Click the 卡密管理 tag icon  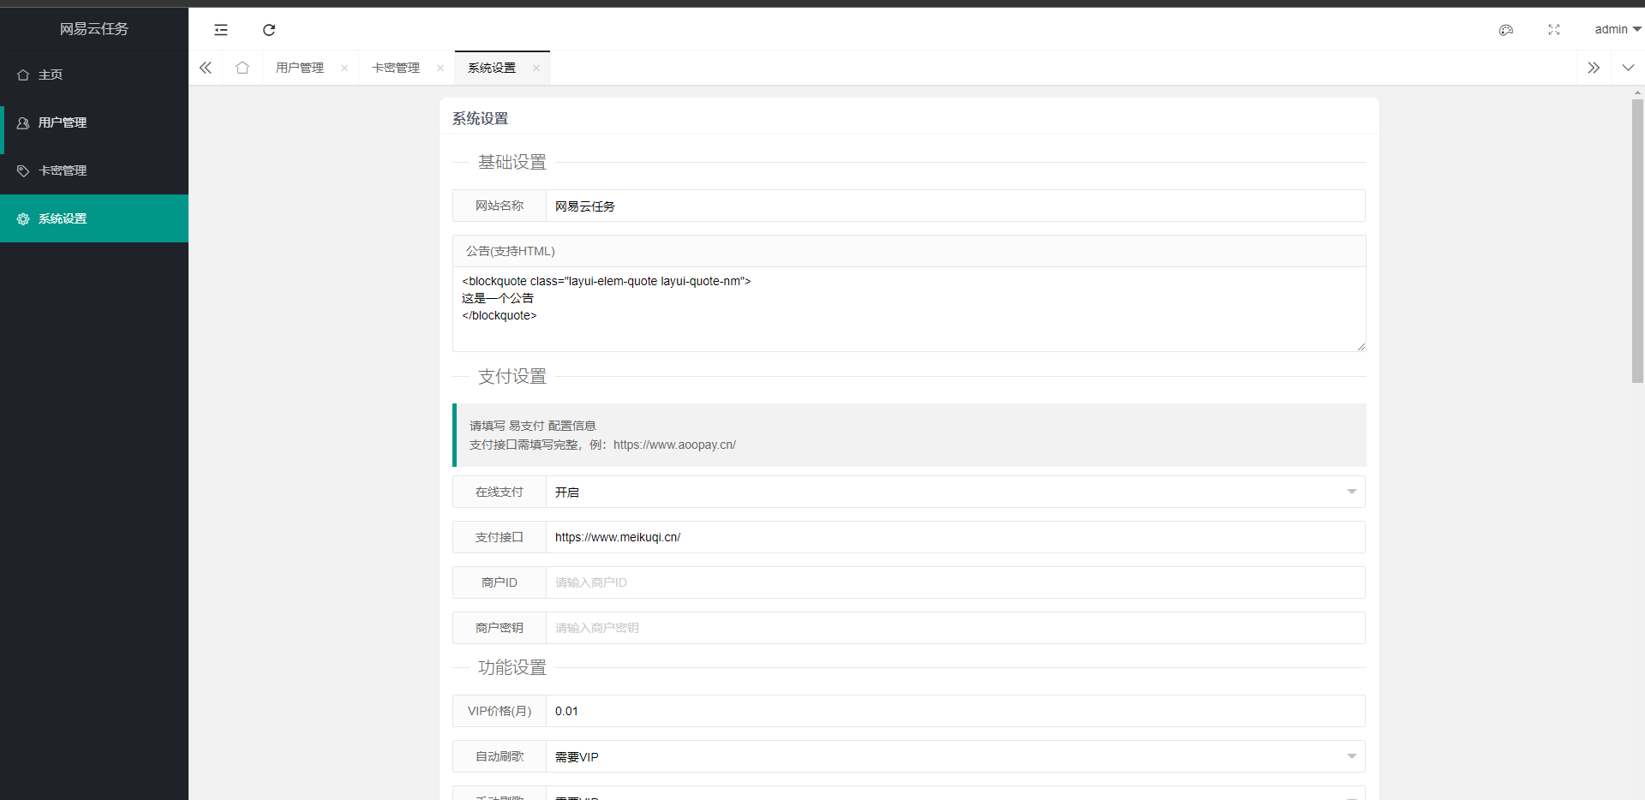tap(22, 170)
